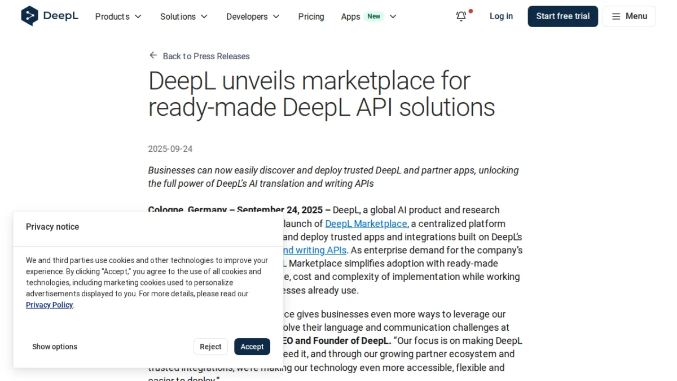677x381 pixels.
Task: Open the Privacy Policy link
Action: point(50,305)
